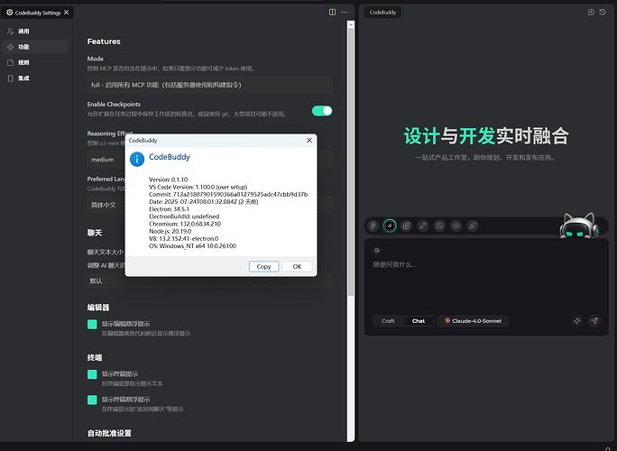617x451 pixels.
Task: Click the 自动批准设置 section heading
Action: tap(109, 433)
